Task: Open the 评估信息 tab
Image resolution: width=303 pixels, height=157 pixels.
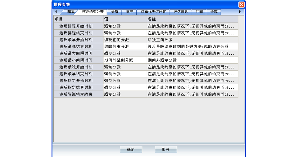Action: [180, 12]
